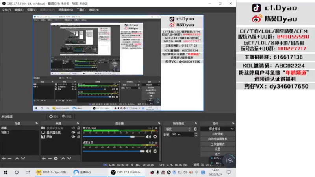Open the 属性 properties gear button
The height and width of the screenshot is (177, 315).
[x=54, y=116]
